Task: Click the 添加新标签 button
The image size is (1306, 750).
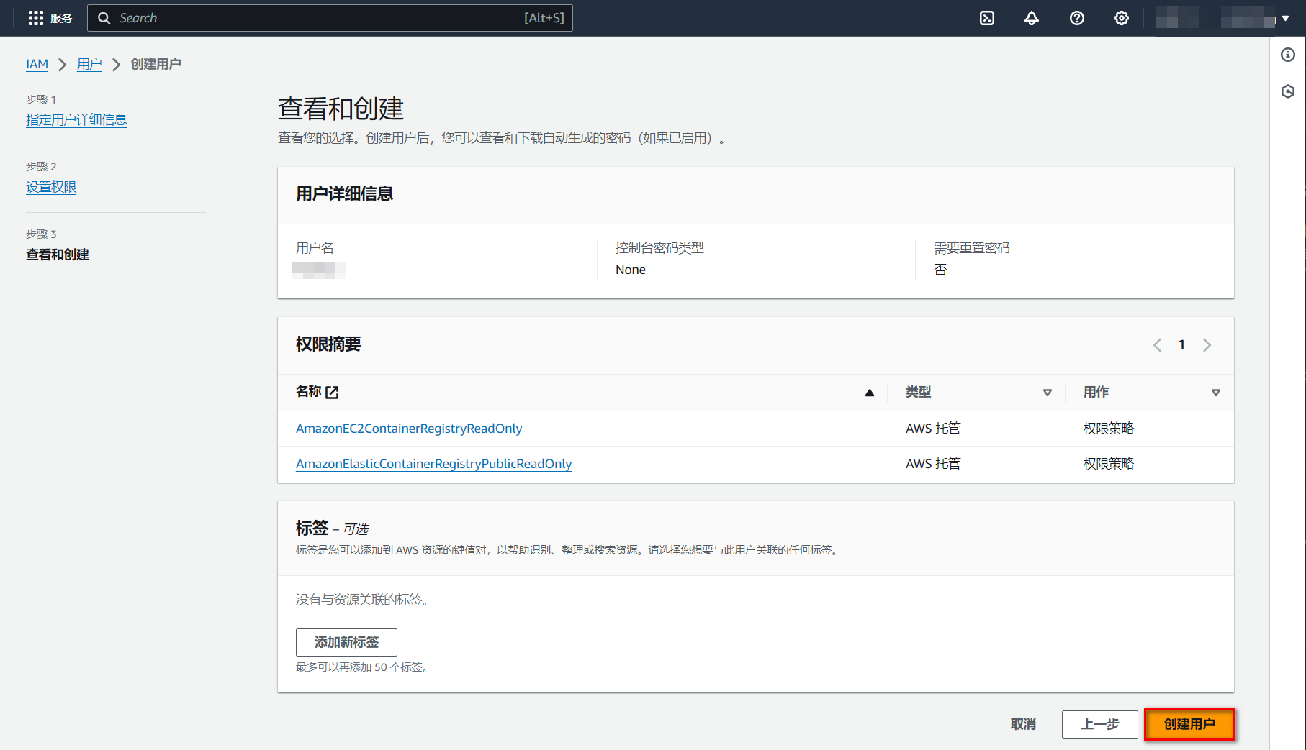Action: pos(346,642)
